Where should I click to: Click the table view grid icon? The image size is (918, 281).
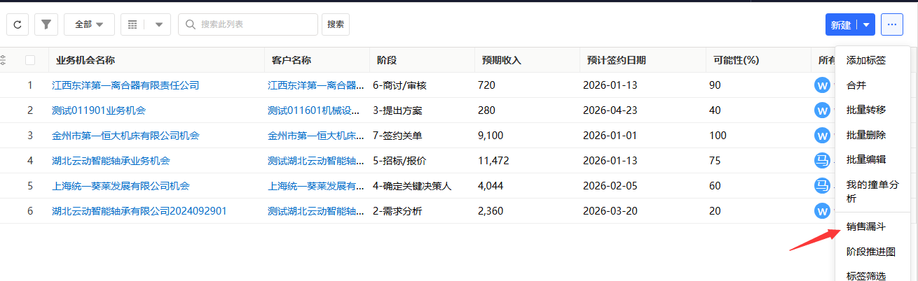click(132, 24)
